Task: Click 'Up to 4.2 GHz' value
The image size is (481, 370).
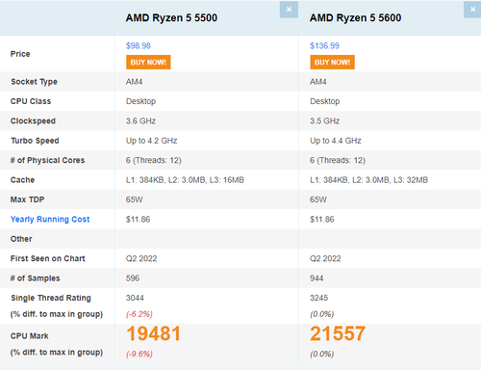Action: coord(152,141)
